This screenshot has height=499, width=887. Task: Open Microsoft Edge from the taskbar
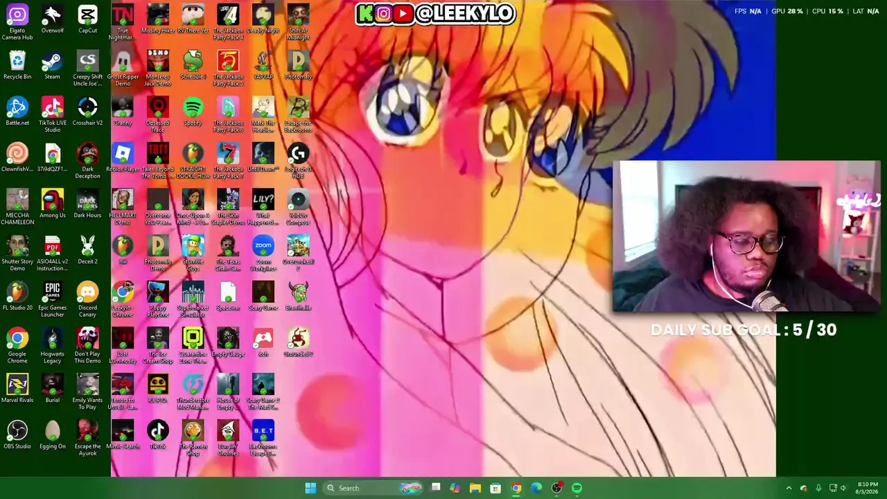click(536, 488)
